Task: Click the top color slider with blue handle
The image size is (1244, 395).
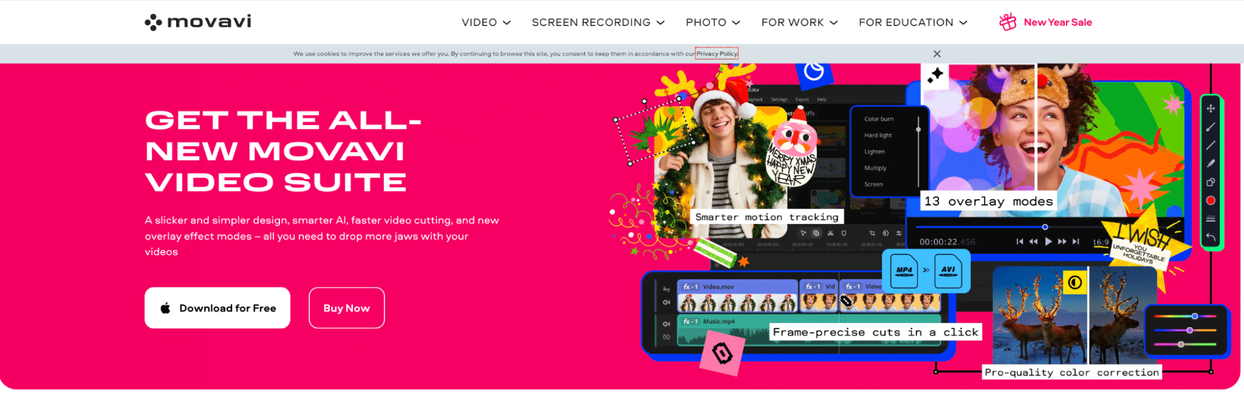Action: (x=1185, y=316)
